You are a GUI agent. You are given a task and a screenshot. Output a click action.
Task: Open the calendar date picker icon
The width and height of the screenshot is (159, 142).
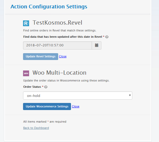tap(97, 45)
